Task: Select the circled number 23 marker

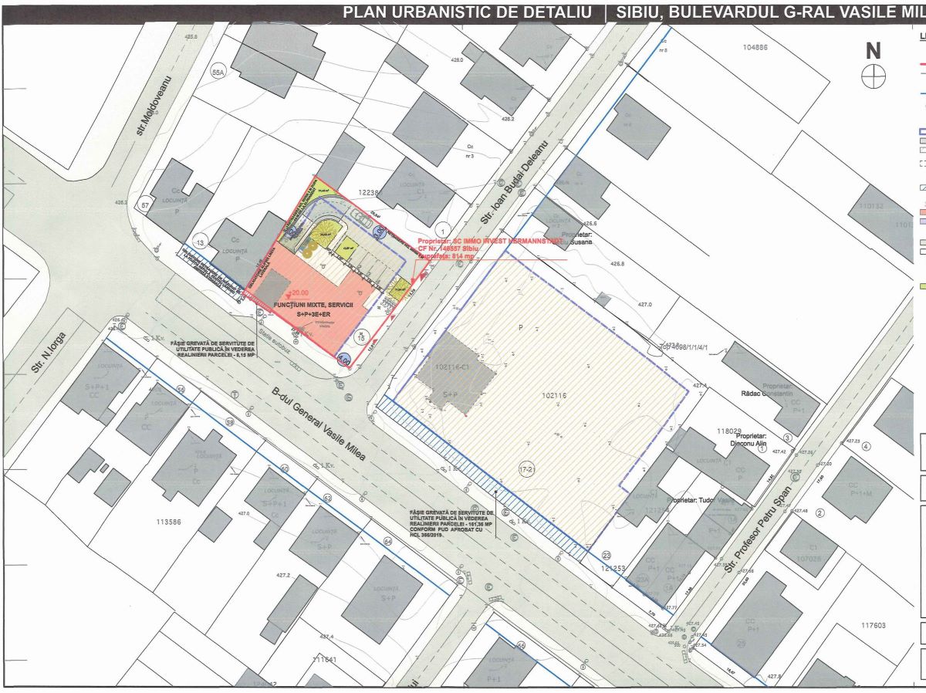Action: click(607, 555)
